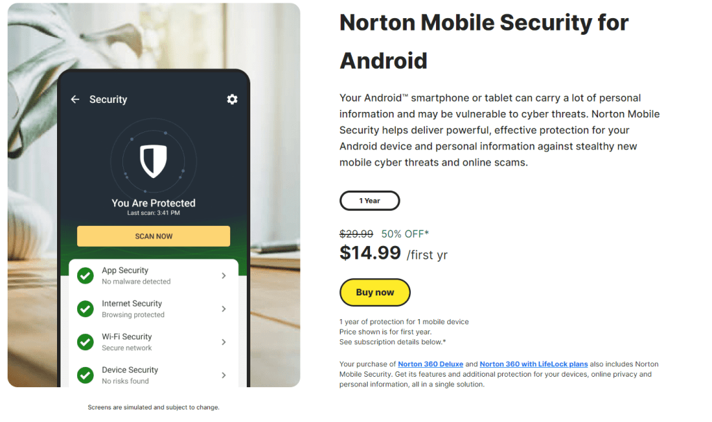The image size is (712, 422).
Task: Tap the SCAN NOW button
Action: (x=154, y=236)
